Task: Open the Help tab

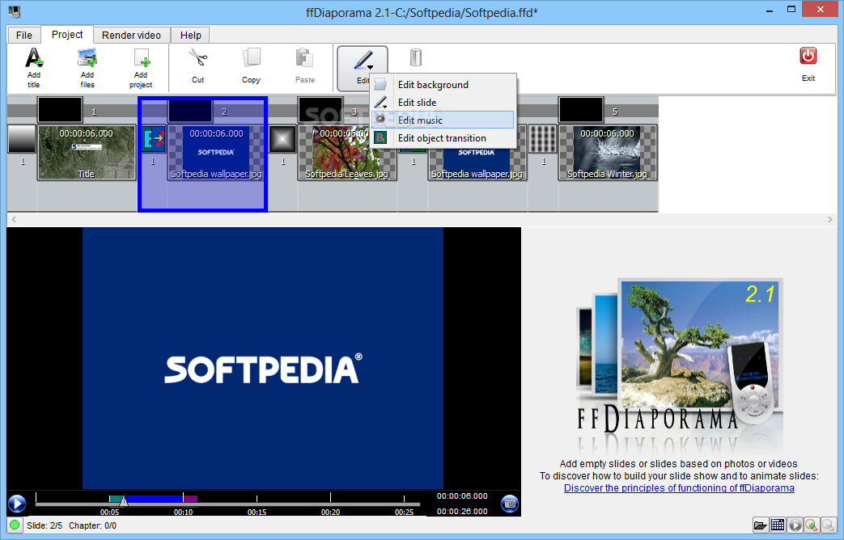Action: coord(190,35)
